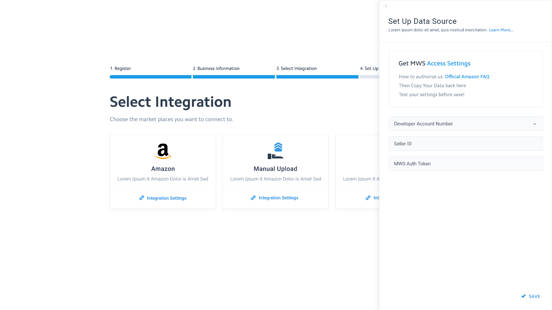The height and width of the screenshot is (310, 552).
Task: Go to step 4. Set Up
Action: [x=369, y=69]
